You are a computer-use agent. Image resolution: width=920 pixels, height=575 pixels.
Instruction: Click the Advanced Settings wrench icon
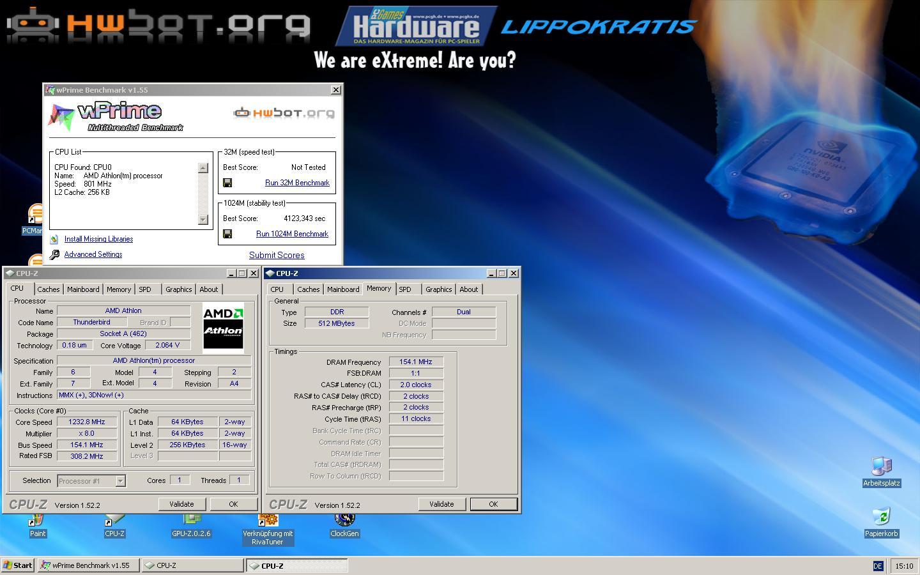(54, 254)
